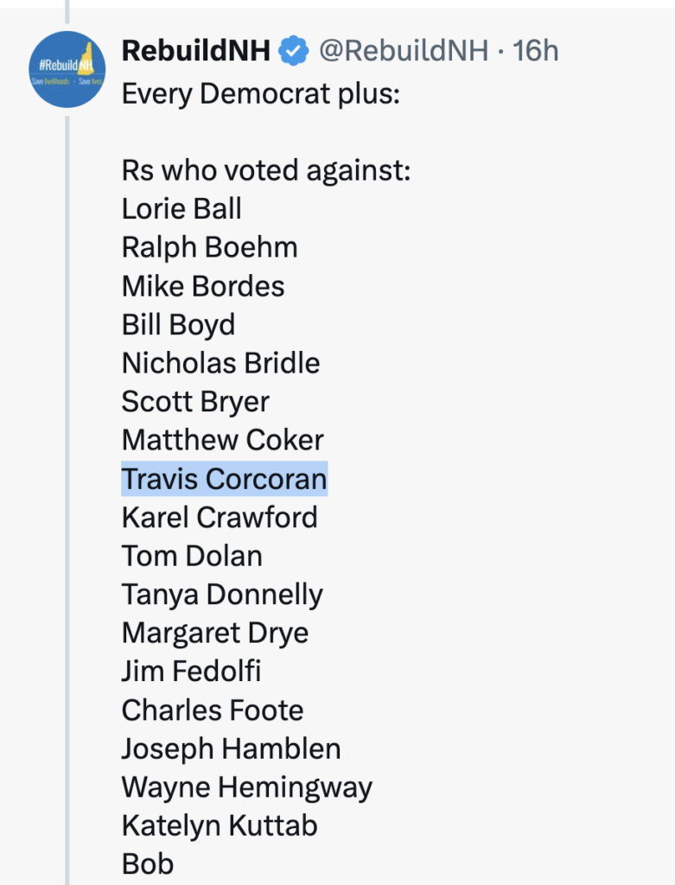Click the highlighted Travis Corcoran text
Screen dimensions: 675x885
(x=224, y=479)
